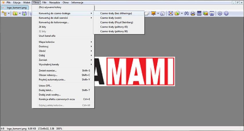244x131 pixels.
Task: Click '4/8' image counter in status bar
Action: (3, 128)
